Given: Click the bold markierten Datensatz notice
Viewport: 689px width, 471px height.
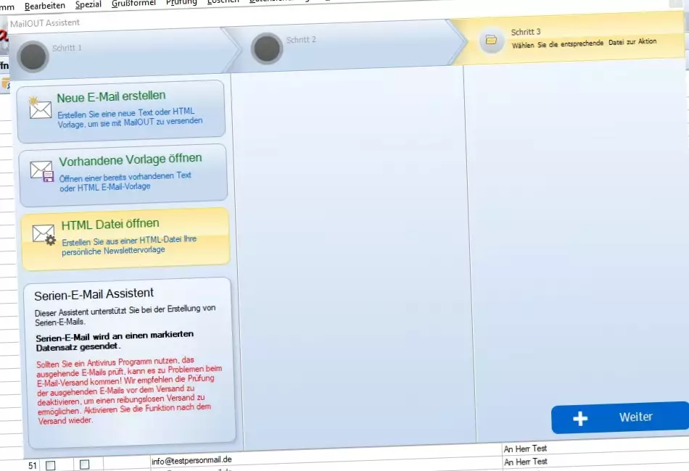Looking at the screenshot, I should (115, 340).
